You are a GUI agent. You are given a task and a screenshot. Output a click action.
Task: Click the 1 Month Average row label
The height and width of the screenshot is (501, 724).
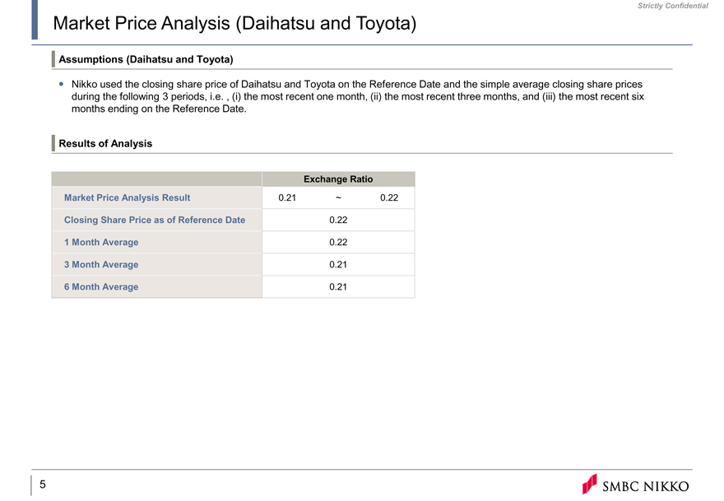pyautogui.click(x=101, y=242)
